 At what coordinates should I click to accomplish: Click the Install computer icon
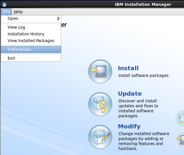(x=100, y=71)
